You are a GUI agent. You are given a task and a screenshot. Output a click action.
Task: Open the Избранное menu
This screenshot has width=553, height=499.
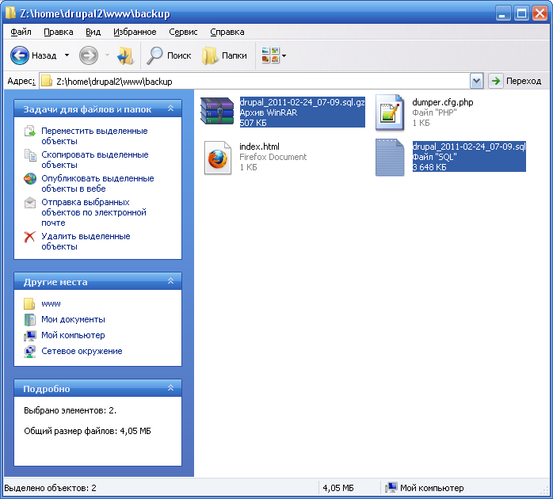pyautogui.click(x=135, y=32)
